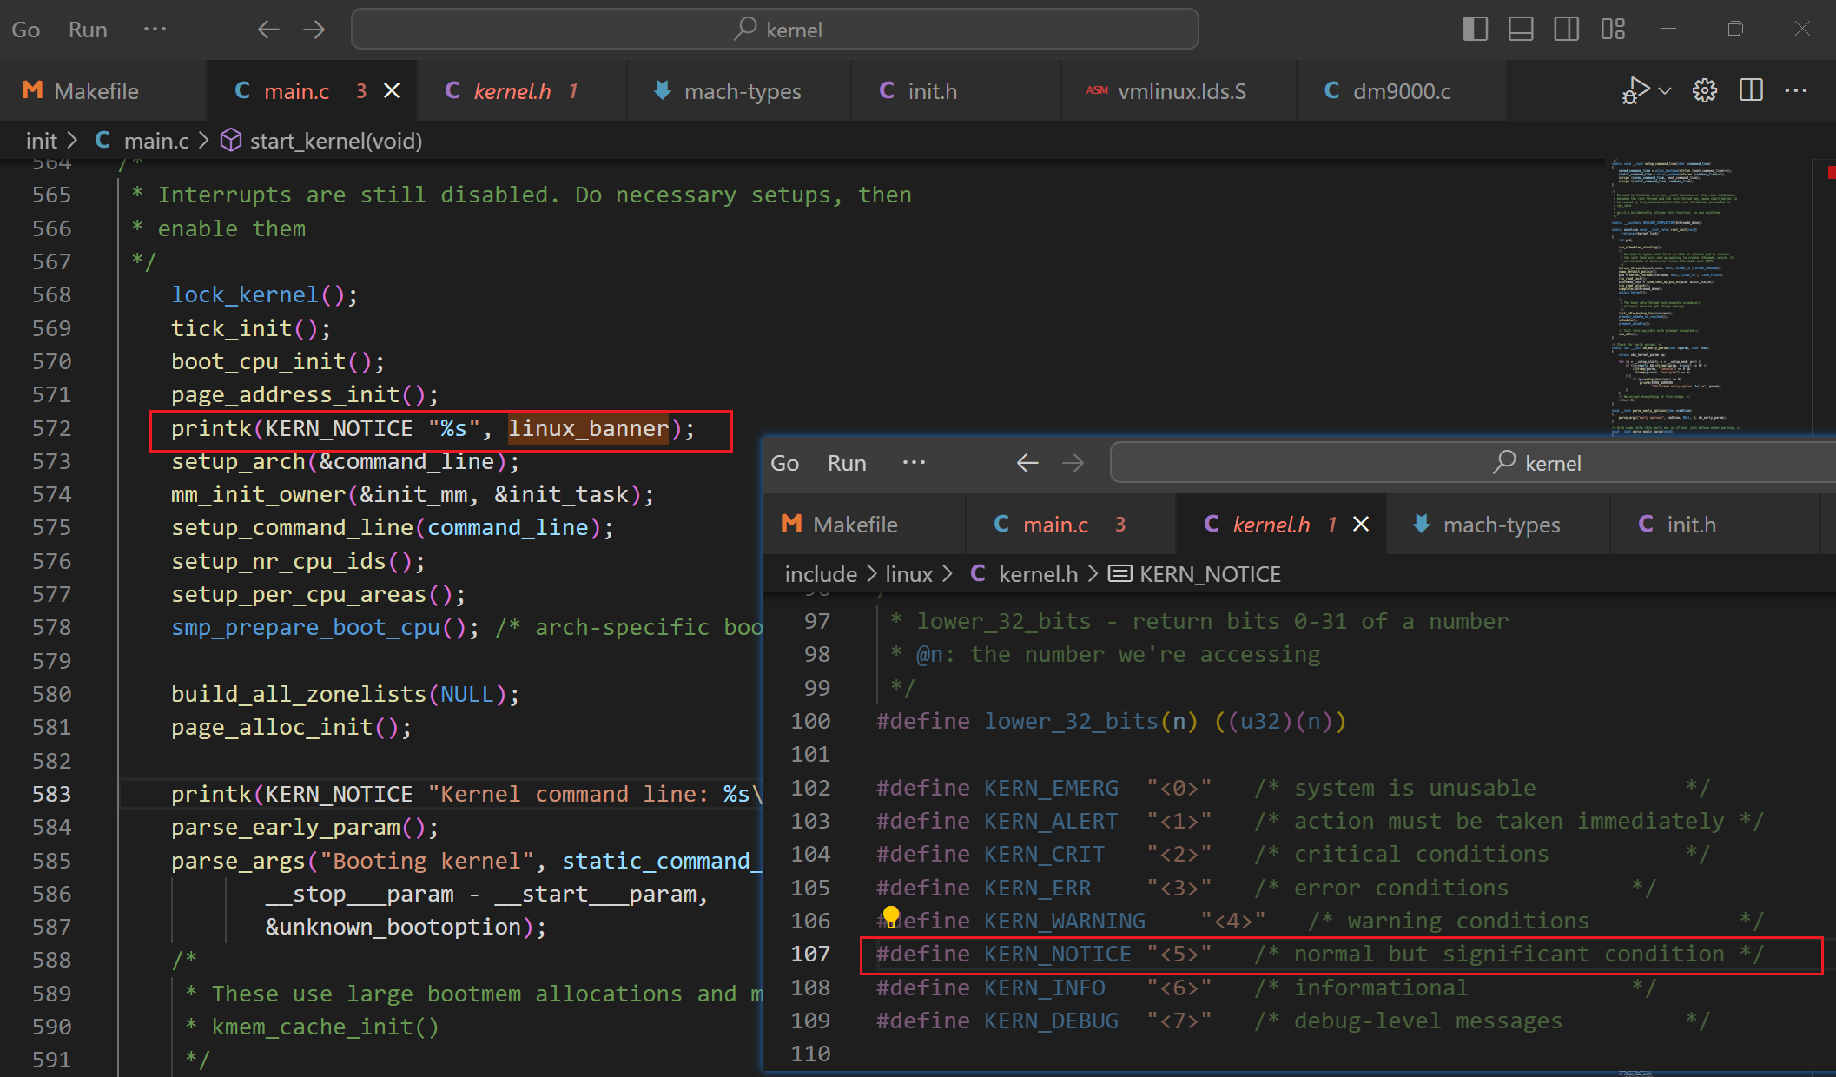1836x1077 pixels.
Task: Toggle bottom panel layout icon
Action: pos(1521,29)
